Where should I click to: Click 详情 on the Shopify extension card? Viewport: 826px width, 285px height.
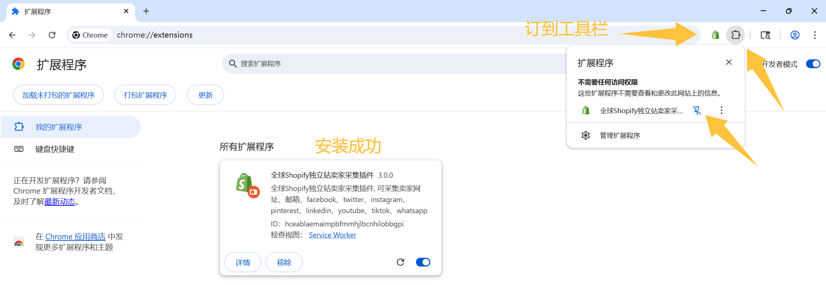pos(243,262)
